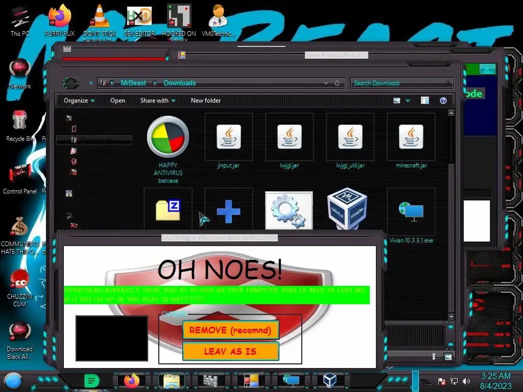Select lwjgl_util.jar file icon
Image resolution: width=523 pixels, height=392 pixels.
(350, 137)
